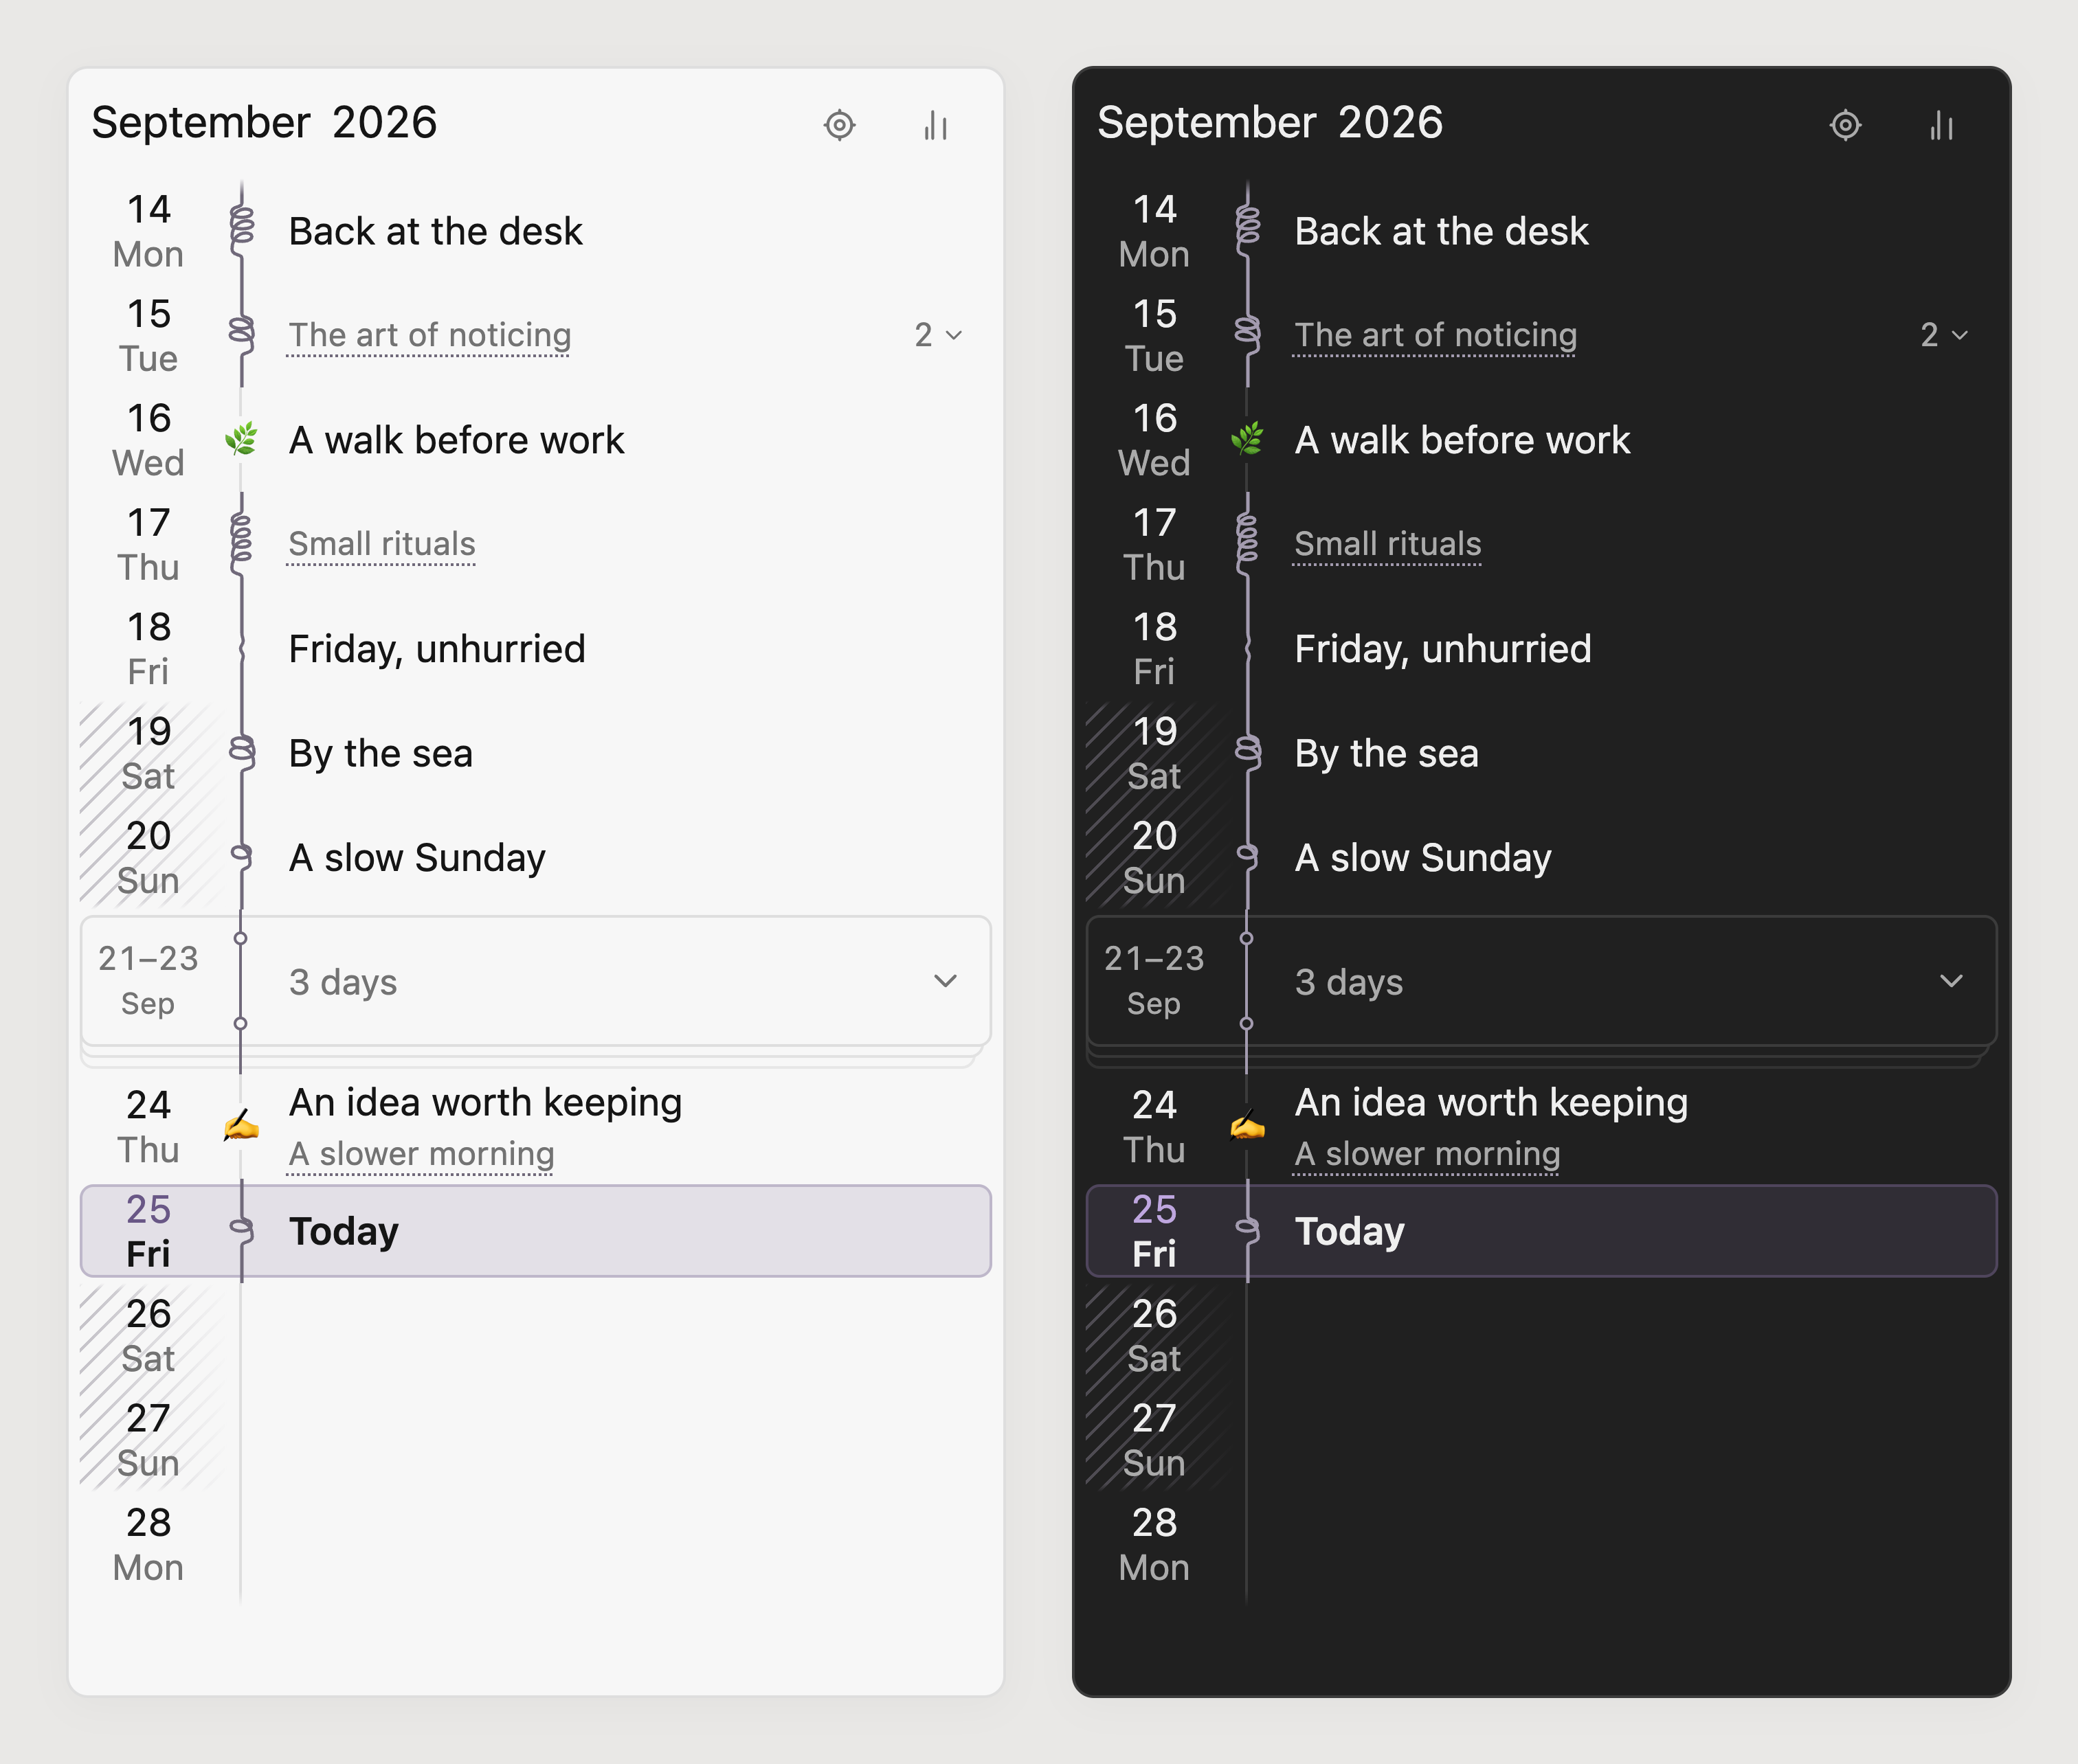
Task: Open 'Back at the desk' entry in dark panel
Action: pos(1441,231)
